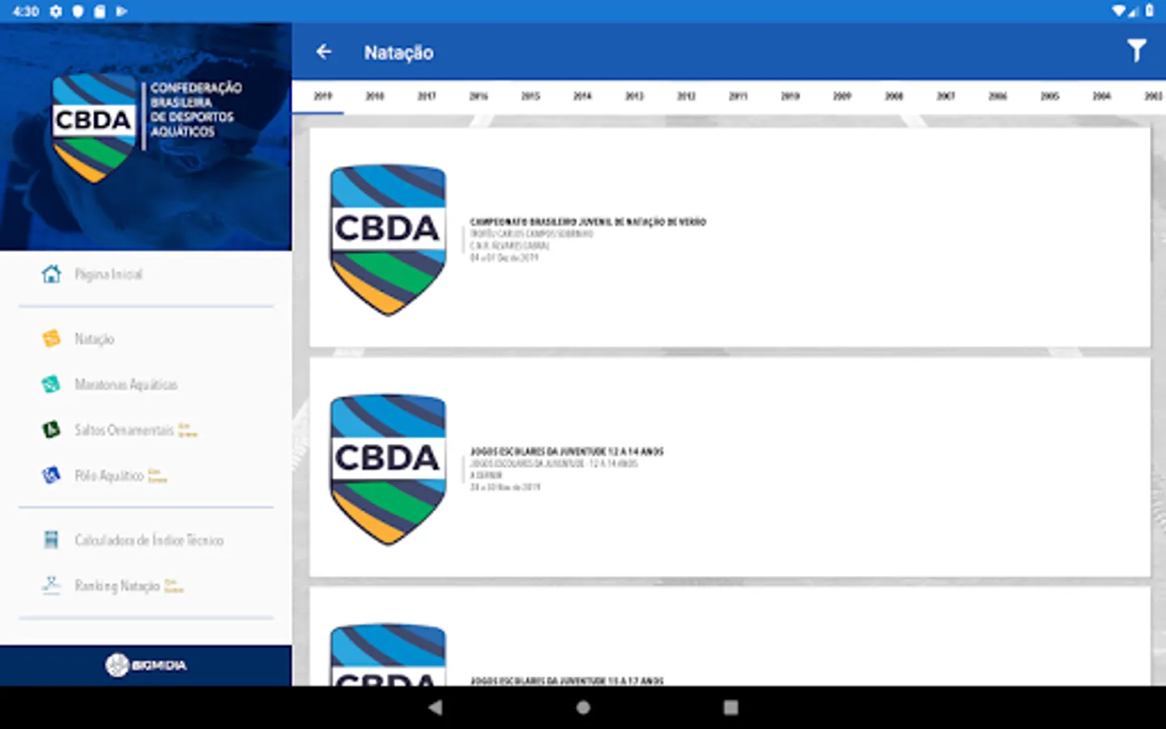Tap the home icon for Página Inicial
Viewport: 1166px width, 729px height.
51,274
